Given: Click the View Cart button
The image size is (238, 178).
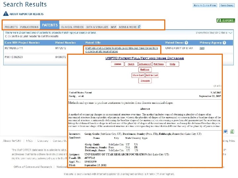Looking at the screenshot, I should [138, 75].
